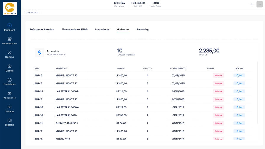
Task: Toggle light/dark theme sun icon
Action: coord(252,4)
